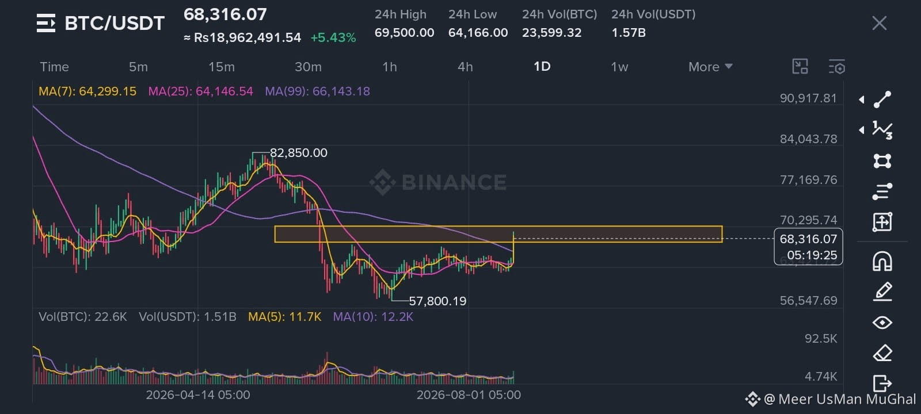Image resolution: width=921 pixels, height=414 pixels.
Task: Select the trend line drawing tool
Action: coord(882,99)
